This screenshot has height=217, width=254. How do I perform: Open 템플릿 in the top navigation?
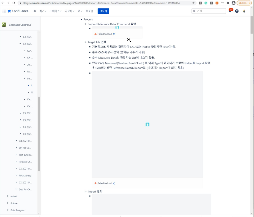pyautogui.click(x=89, y=11)
